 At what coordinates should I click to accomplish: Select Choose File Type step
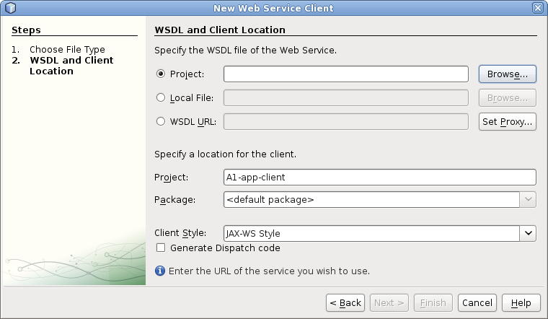point(67,50)
